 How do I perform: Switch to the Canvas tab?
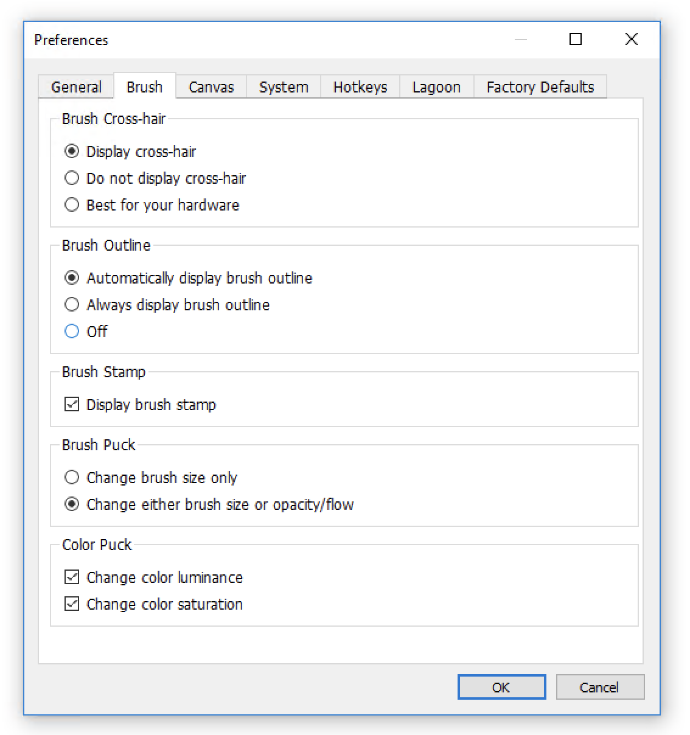click(211, 87)
